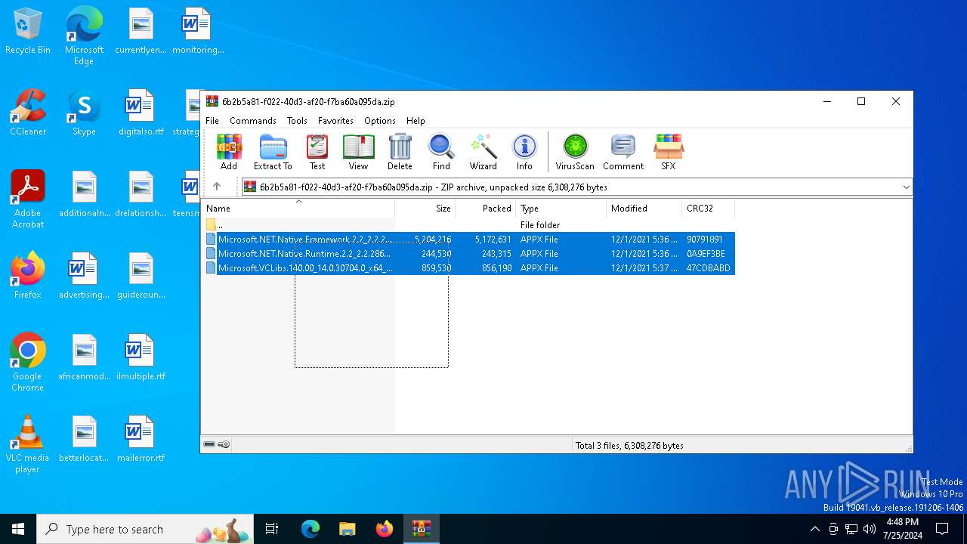The width and height of the screenshot is (967, 544).
Task: Open Google Chrome desktop shortcut
Action: pyautogui.click(x=28, y=363)
